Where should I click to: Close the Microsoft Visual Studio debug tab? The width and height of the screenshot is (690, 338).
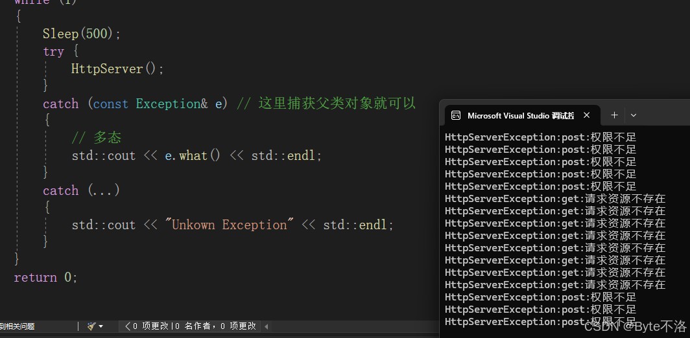[587, 115]
